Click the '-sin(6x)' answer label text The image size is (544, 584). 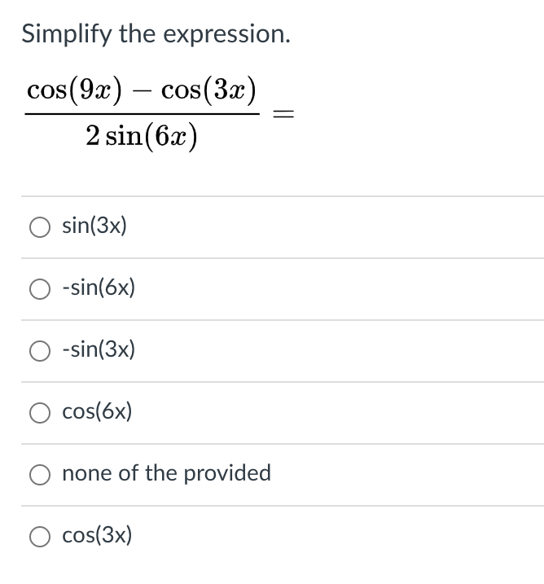pos(99,288)
